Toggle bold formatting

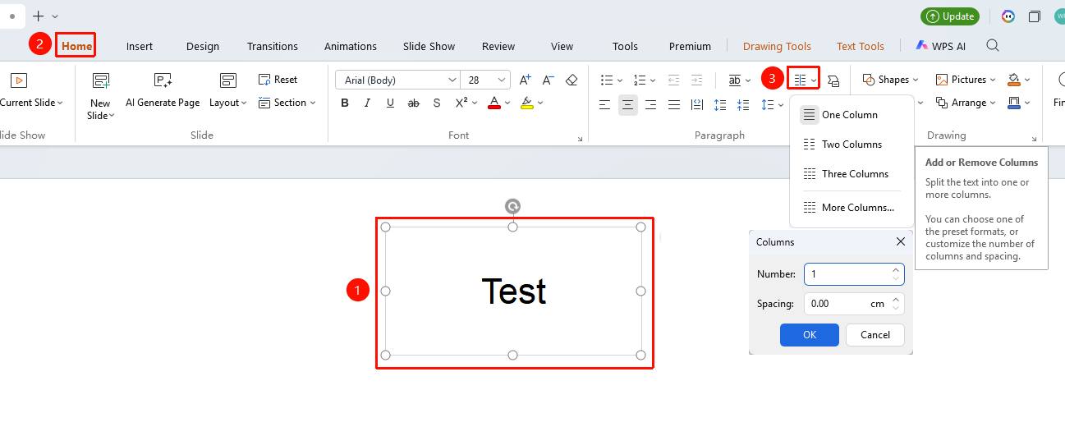tap(345, 103)
